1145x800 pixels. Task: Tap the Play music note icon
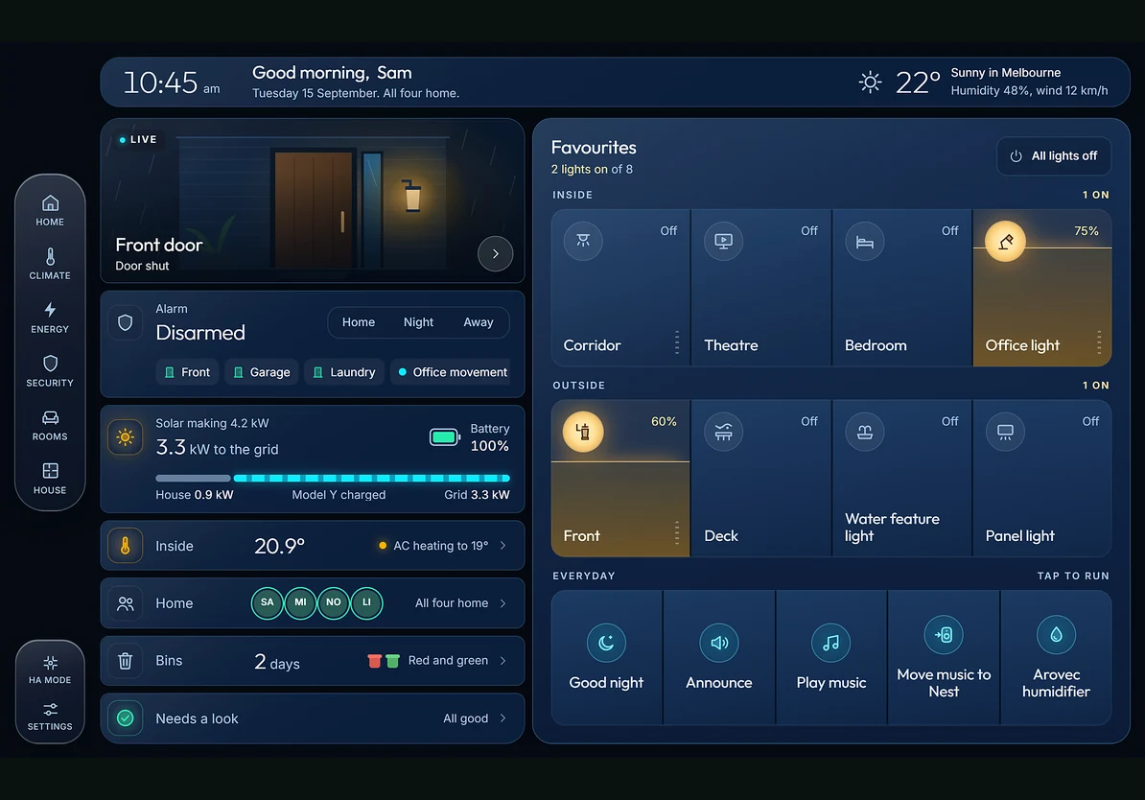click(x=831, y=642)
